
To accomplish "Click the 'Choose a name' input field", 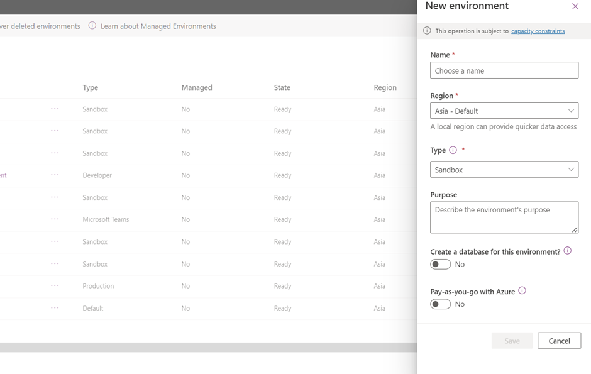I will pyautogui.click(x=504, y=70).
